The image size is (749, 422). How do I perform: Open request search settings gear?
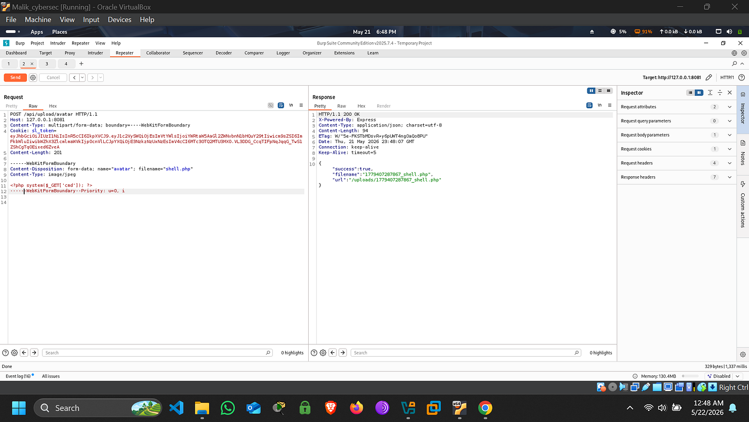[x=14, y=353]
